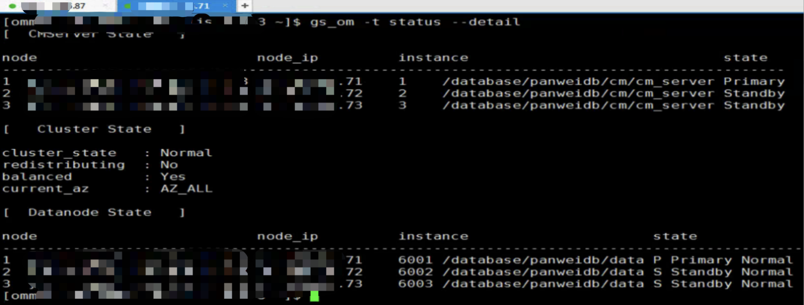Click the "Primary" role of datanode 6001
Screen dimensions: 804x305
click(x=701, y=260)
